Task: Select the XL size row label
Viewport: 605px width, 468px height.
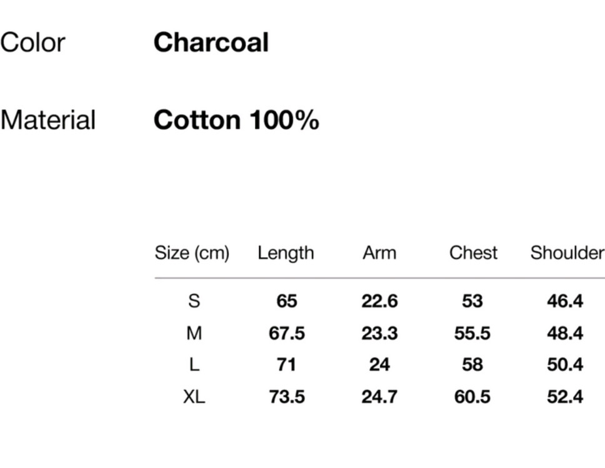Action: 194,396
